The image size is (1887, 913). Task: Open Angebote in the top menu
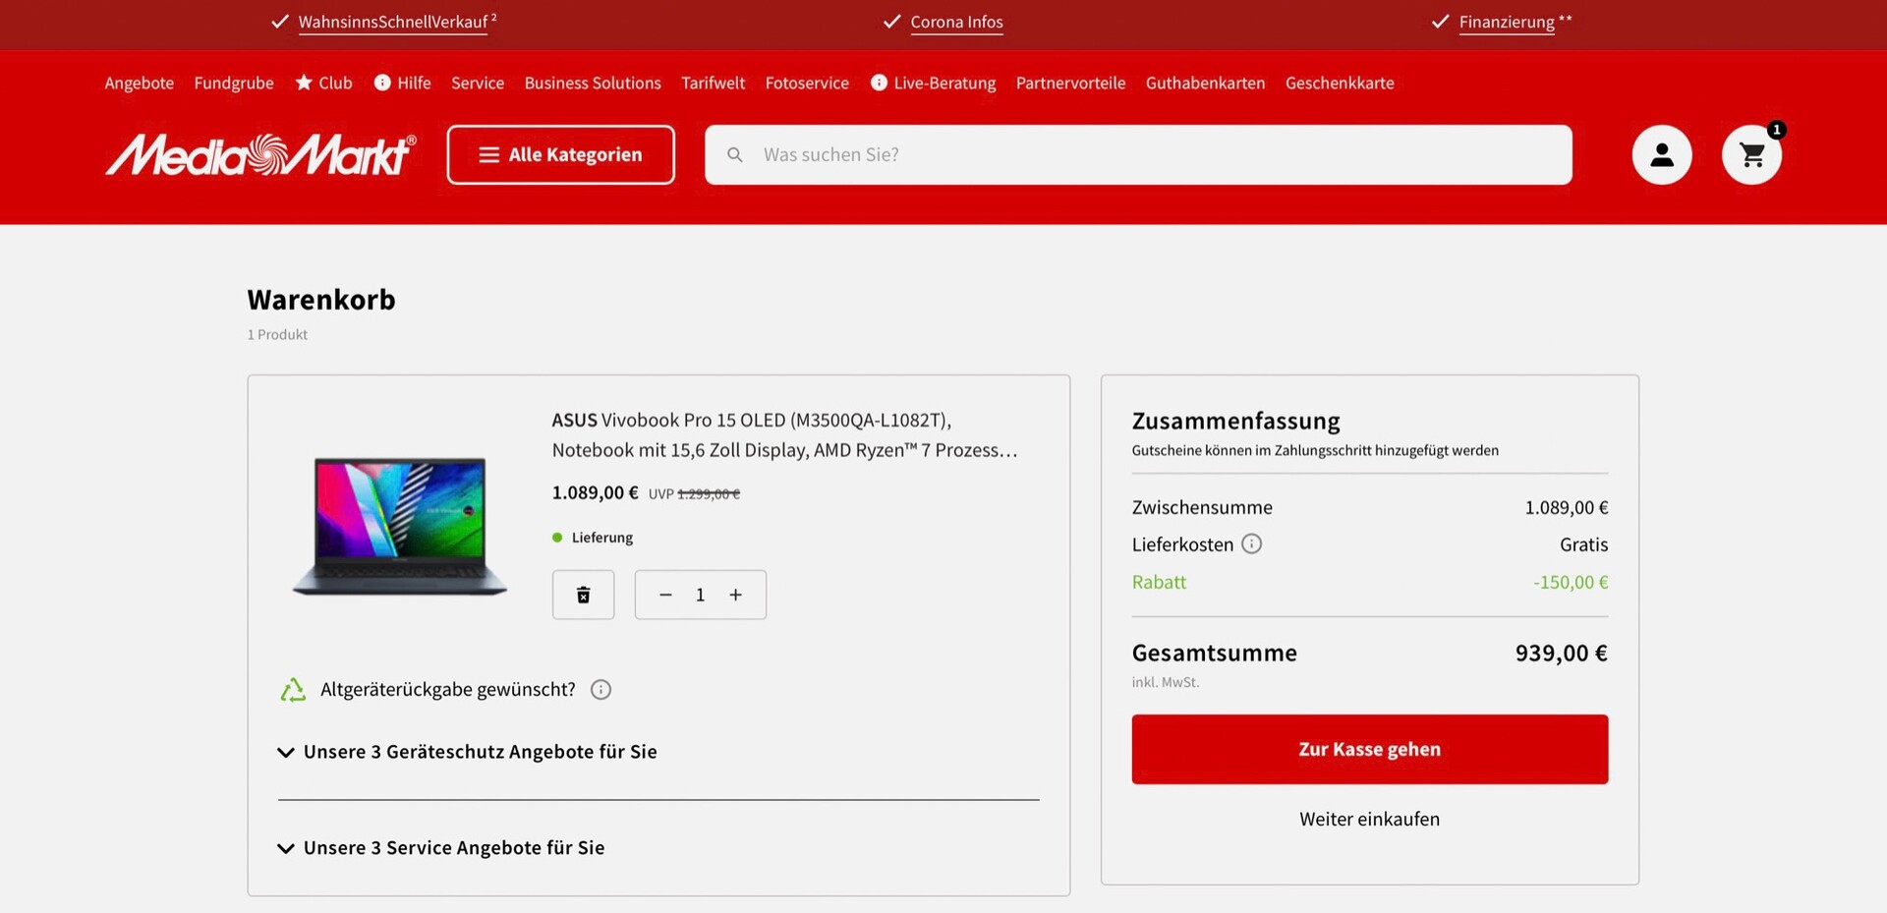pos(140,83)
